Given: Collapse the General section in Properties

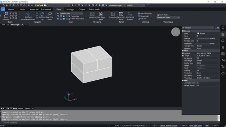Looking at the screenshot, I should 183,31.
